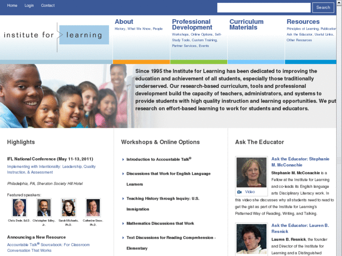The height and width of the screenshot is (256, 342).
Task: Click the Search button
Action: pos(323,8)
